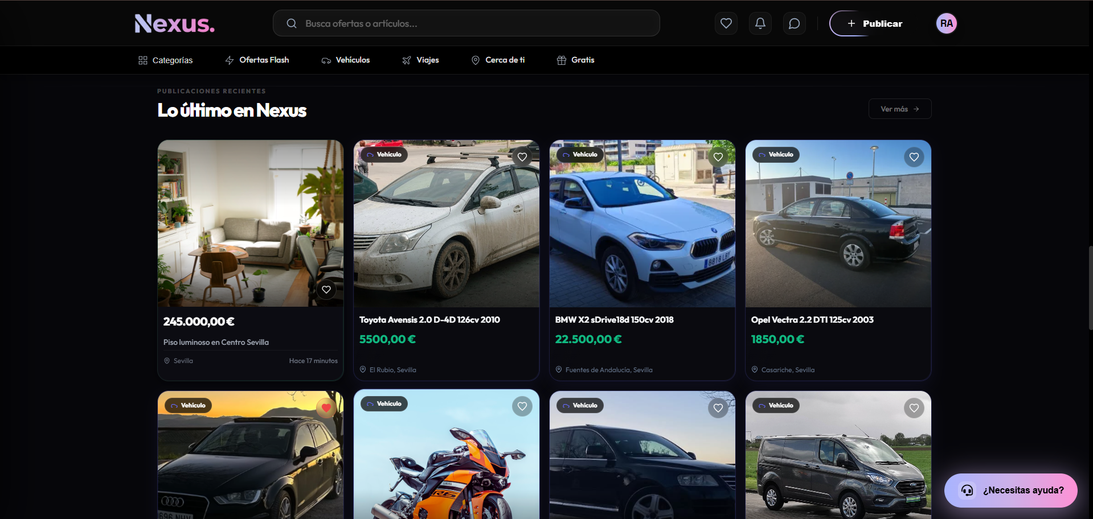Click the Vehículo badge on the orange motorcycle photo
Image resolution: width=1093 pixels, height=519 pixels.
pyautogui.click(x=384, y=403)
